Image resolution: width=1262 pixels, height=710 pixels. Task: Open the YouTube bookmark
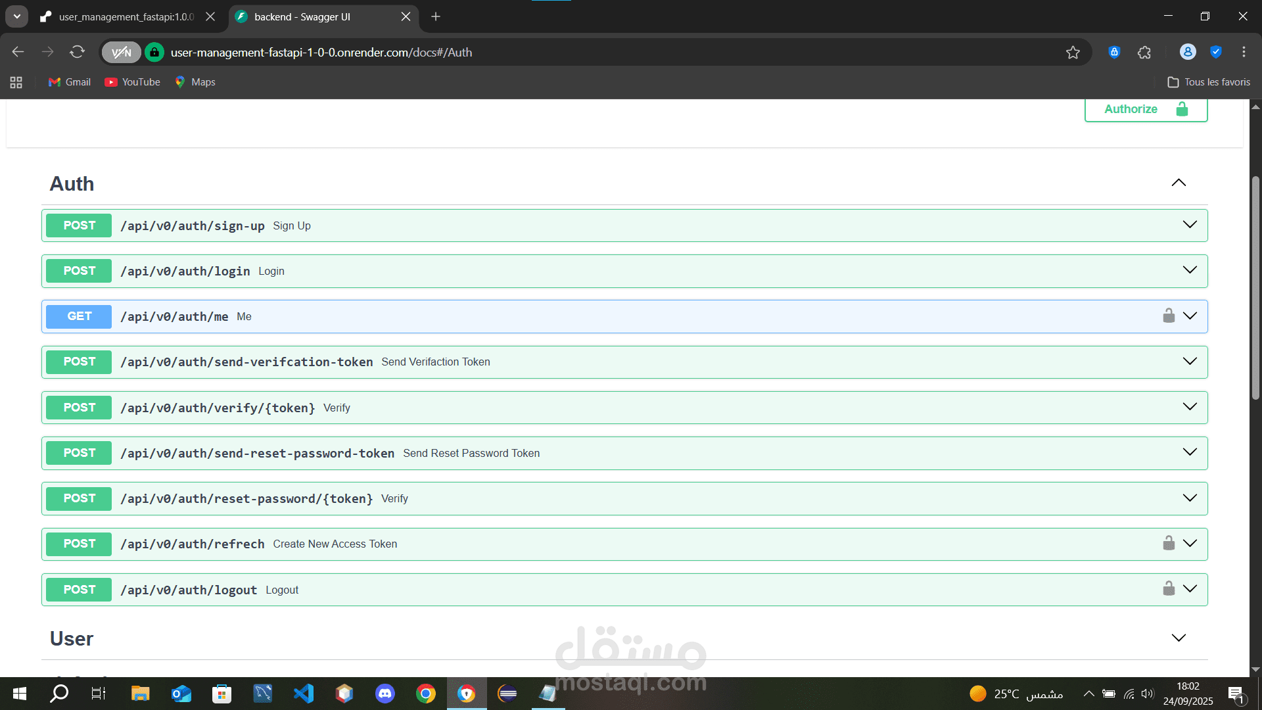(133, 82)
